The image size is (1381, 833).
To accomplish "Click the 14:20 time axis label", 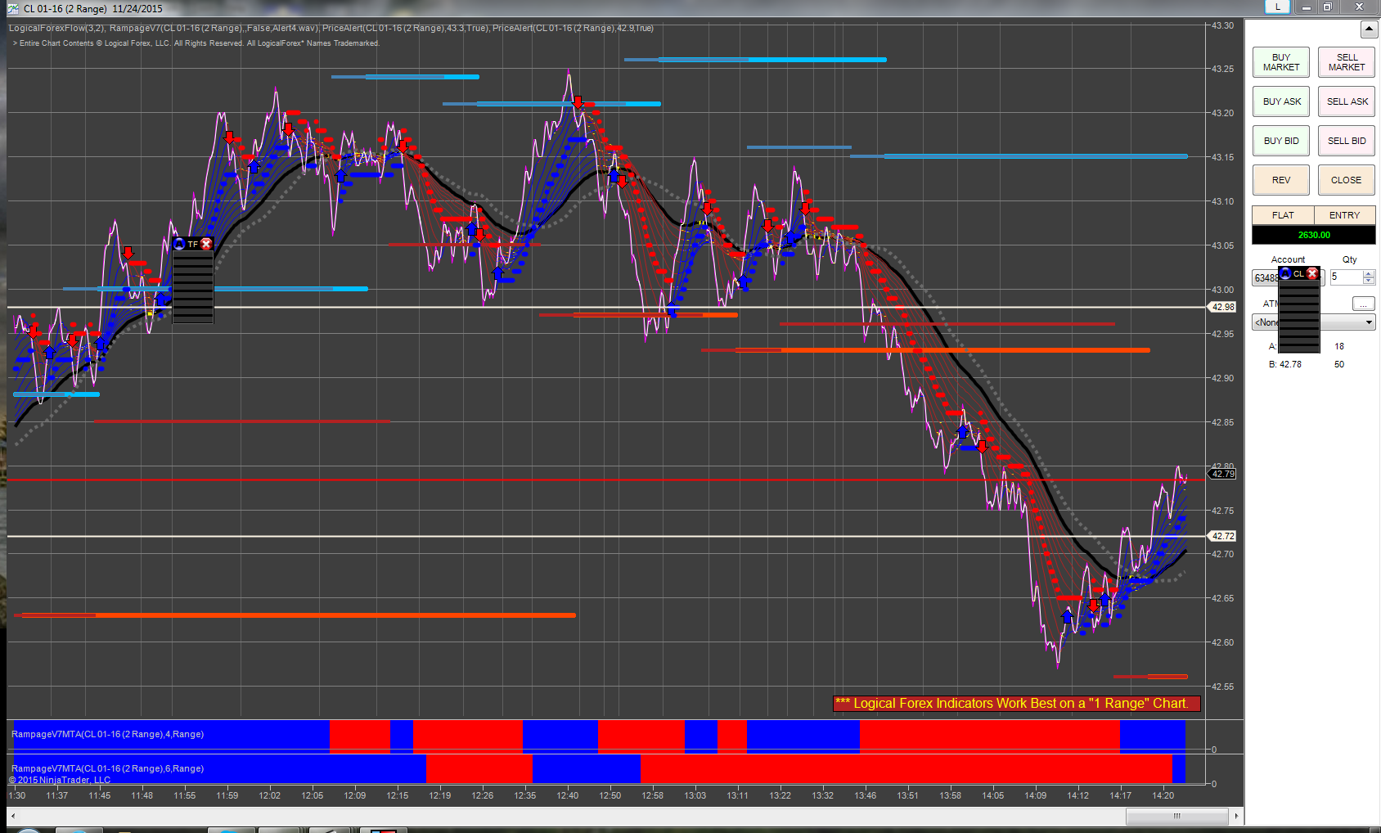I will point(1163,795).
